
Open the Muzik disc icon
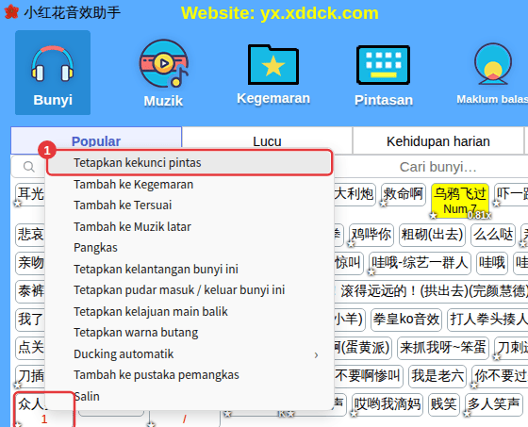164,64
